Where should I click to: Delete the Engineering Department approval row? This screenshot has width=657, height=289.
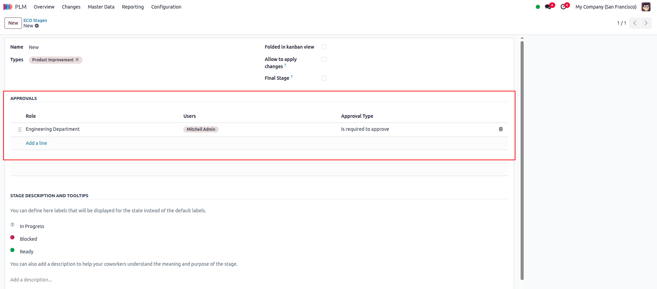tap(501, 129)
